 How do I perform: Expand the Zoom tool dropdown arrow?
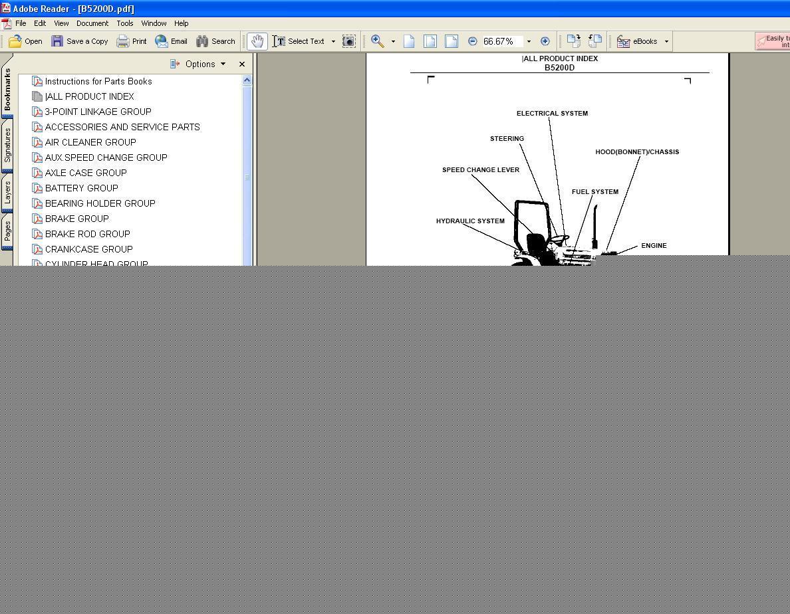click(393, 41)
